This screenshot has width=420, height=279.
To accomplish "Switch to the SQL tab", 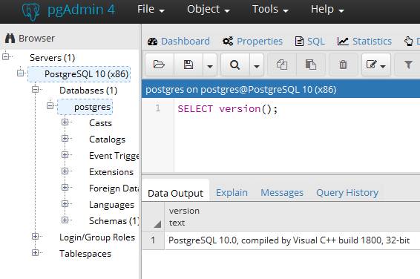I will pyautogui.click(x=310, y=42).
